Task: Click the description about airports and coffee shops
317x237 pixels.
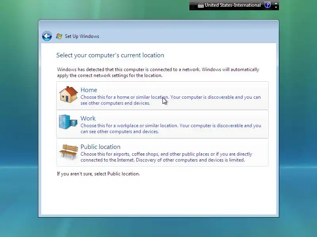Action: pyautogui.click(x=166, y=157)
